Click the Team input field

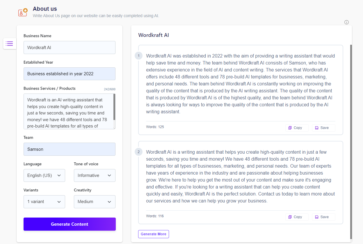click(x=70, y=149)
